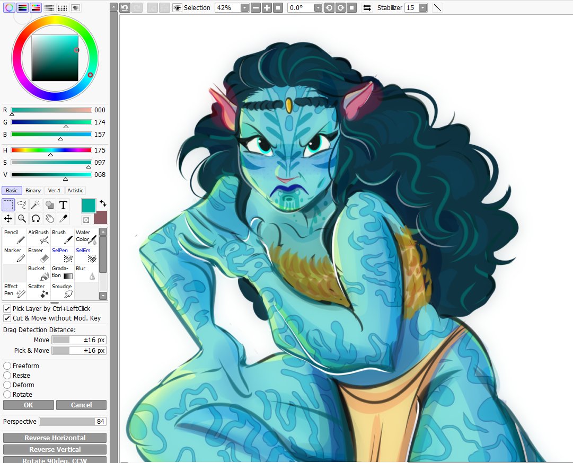Select the Scatter tool
573x463 pixels.
(x=38, y=291)
